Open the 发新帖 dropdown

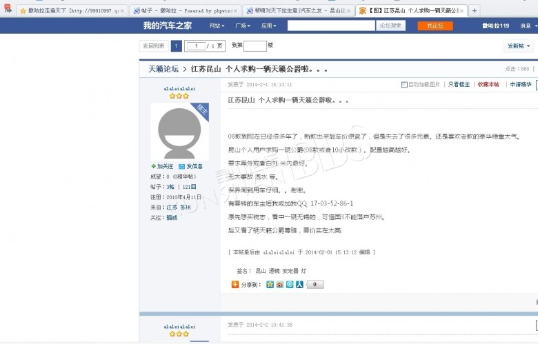[519, 46]
